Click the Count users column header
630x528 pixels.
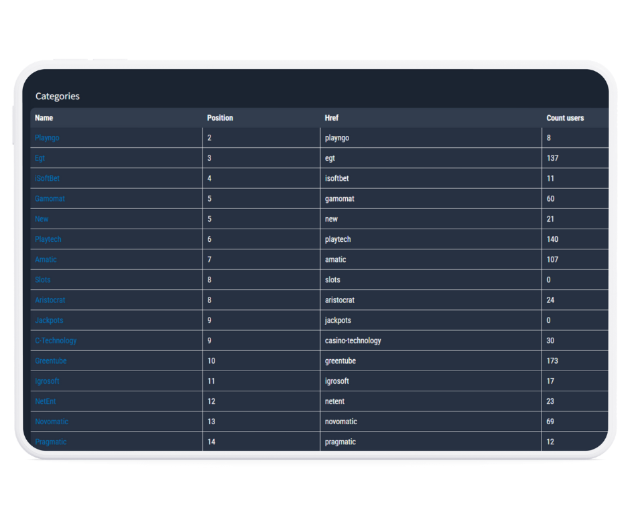pos(565,118)
